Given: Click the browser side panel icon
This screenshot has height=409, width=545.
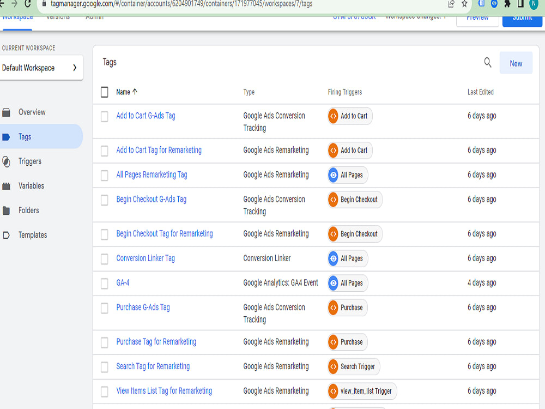Looking at the screenshot, I should click(x=520, y=4).
